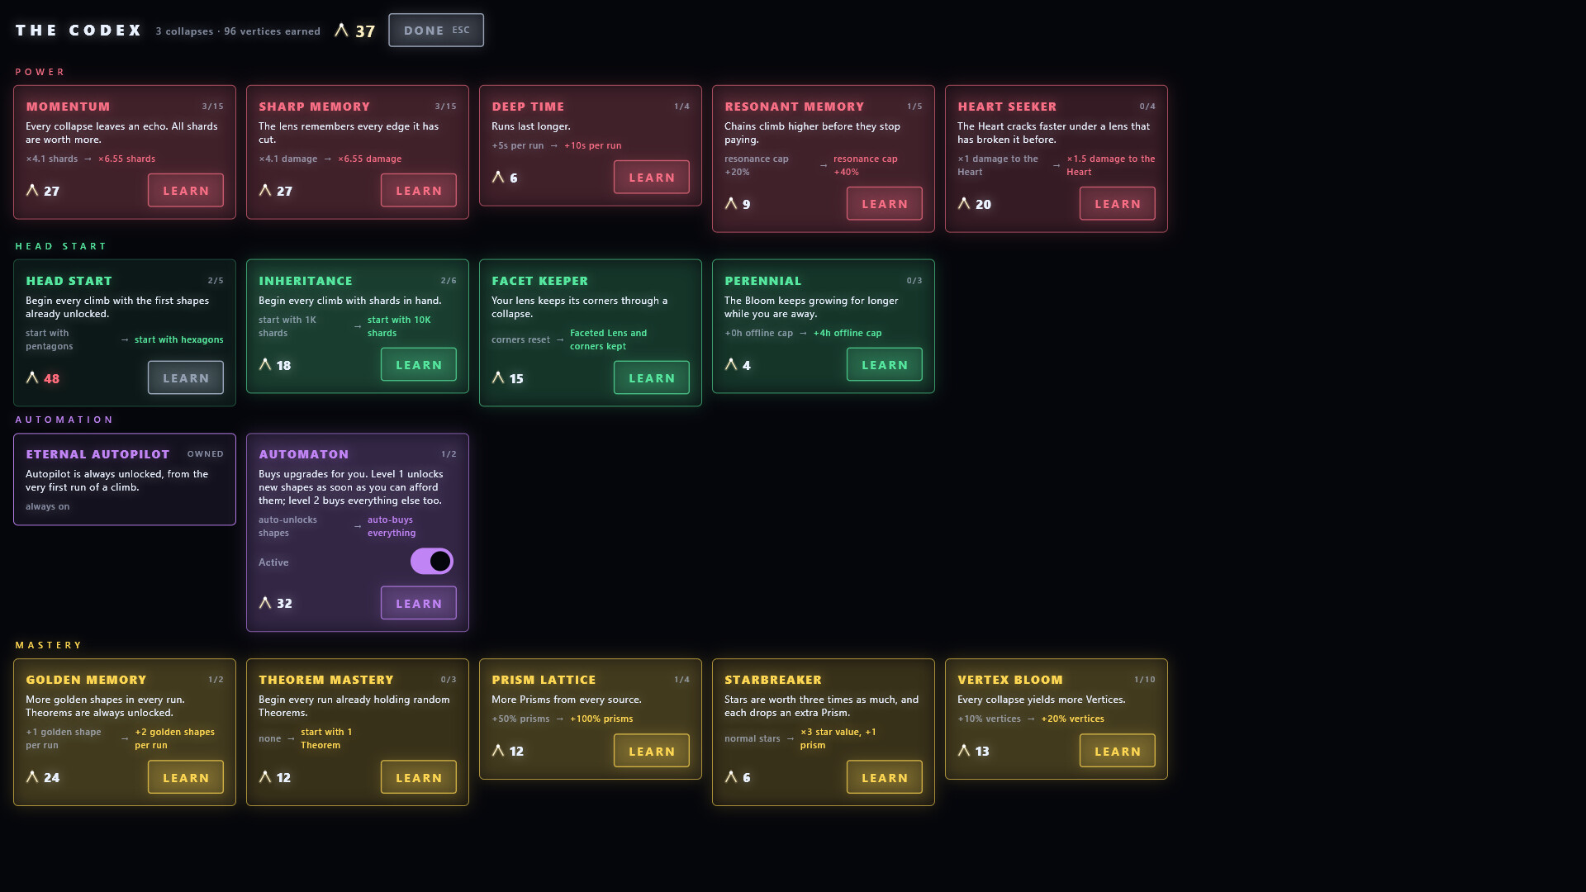Learn the Inheritance upgrade
The height and width of the screenshot is (892, 1586).
click(x=419, y=365)
